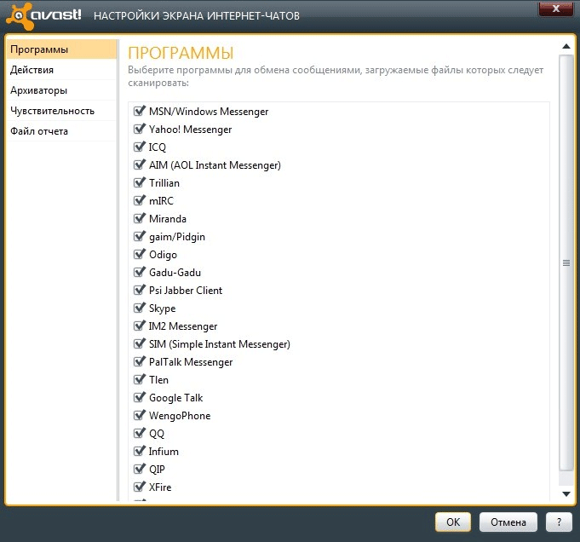The image size is (580, 542).
Task: Uncheck the Miranda checkbox
Action: 139,218
